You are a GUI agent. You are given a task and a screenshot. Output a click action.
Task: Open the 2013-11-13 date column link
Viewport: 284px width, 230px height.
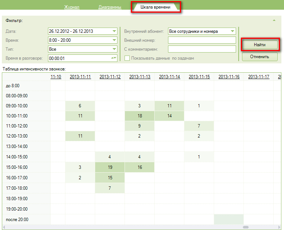(140, 77)
